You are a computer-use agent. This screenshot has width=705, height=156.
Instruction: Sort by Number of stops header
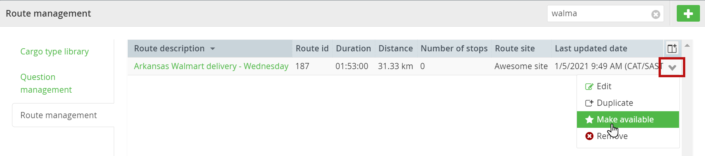coord(454,48)
